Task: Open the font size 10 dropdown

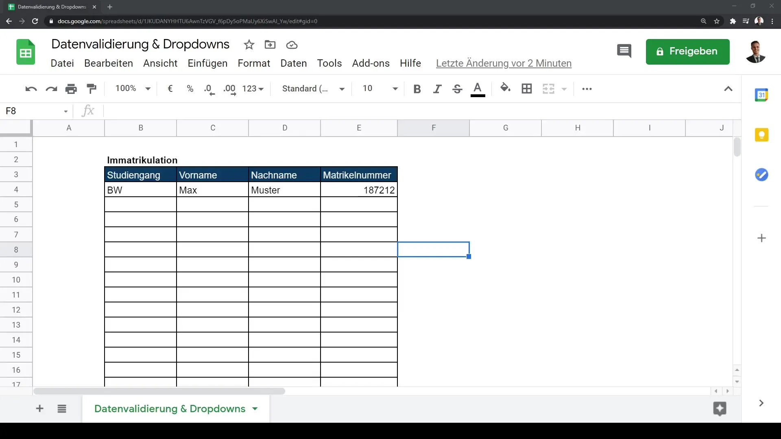Action: (x=380, y=89)
